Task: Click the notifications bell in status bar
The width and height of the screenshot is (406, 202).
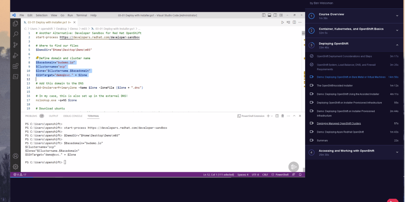Action: coord(300,175)
